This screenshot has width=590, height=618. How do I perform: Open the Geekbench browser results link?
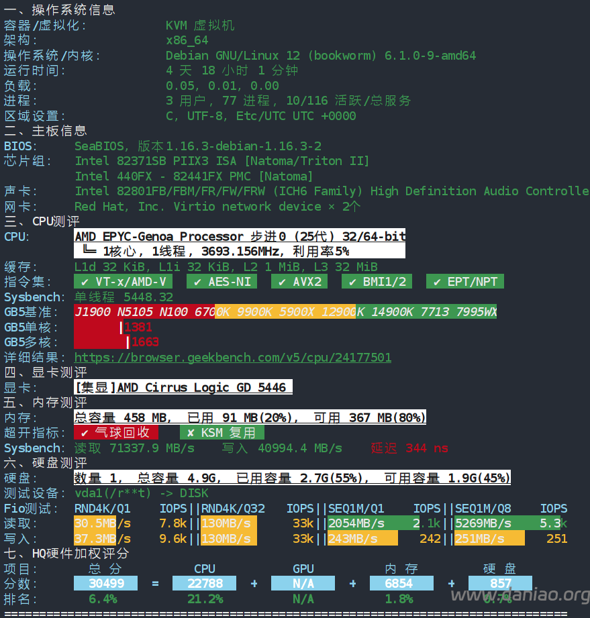click(232, 358)
